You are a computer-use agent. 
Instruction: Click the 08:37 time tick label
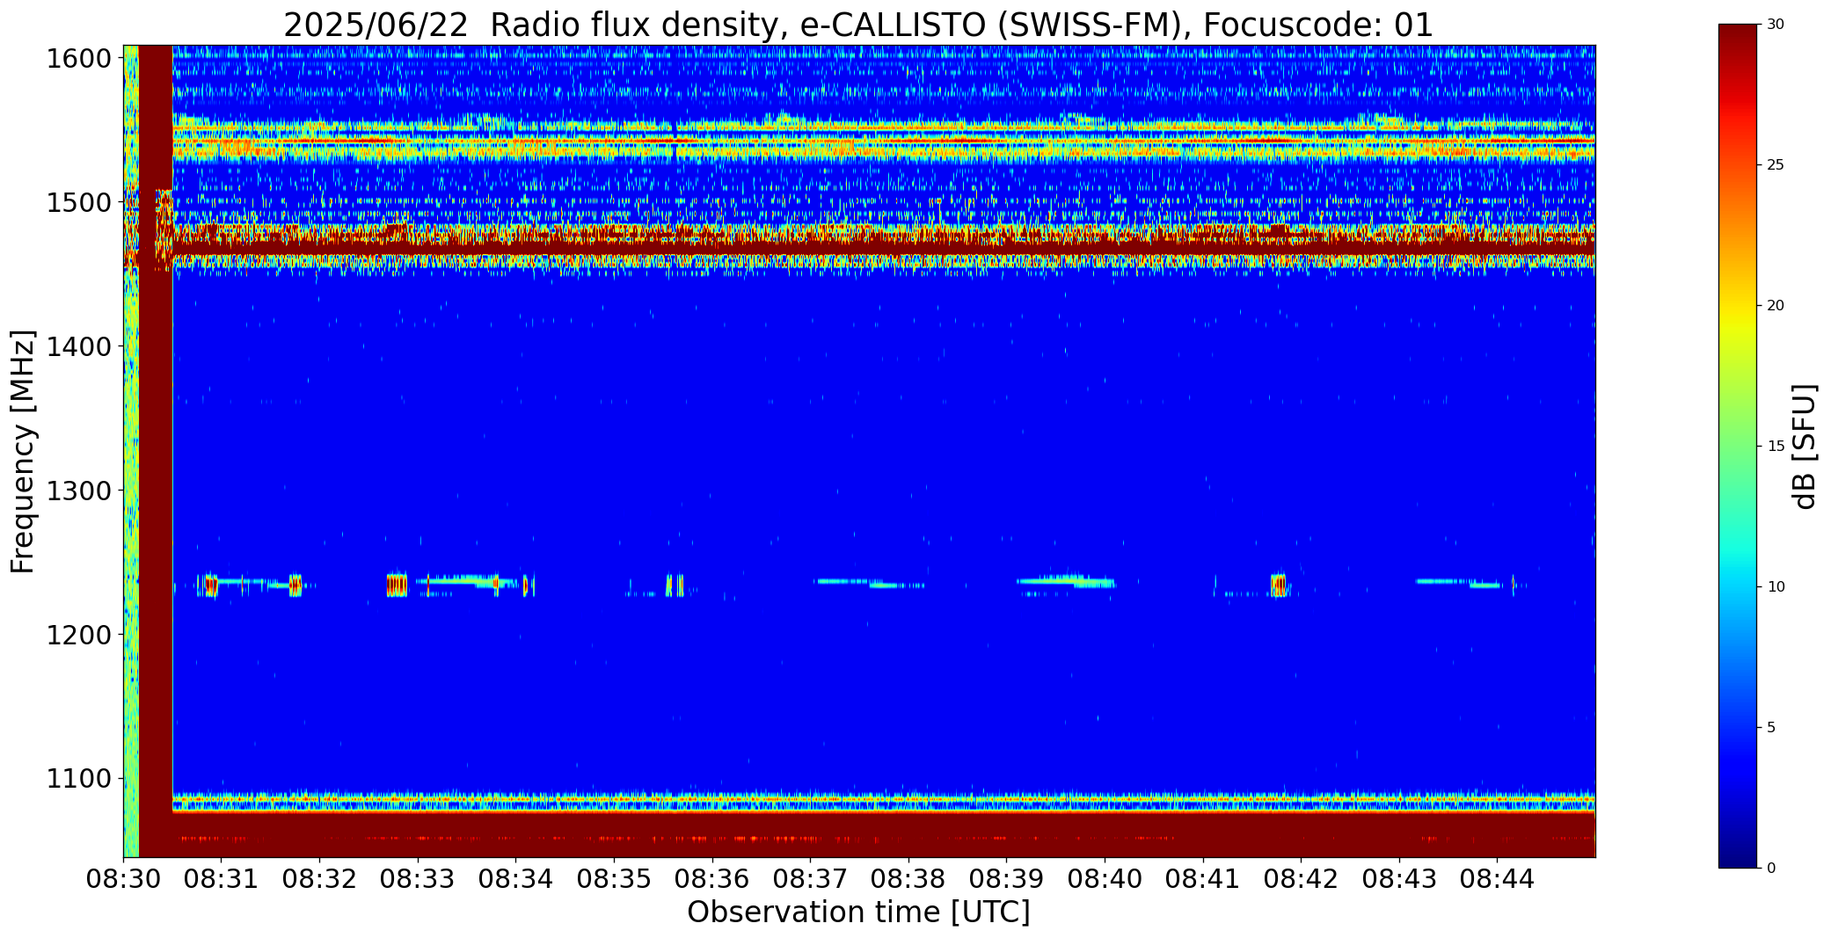pos(810,878)
